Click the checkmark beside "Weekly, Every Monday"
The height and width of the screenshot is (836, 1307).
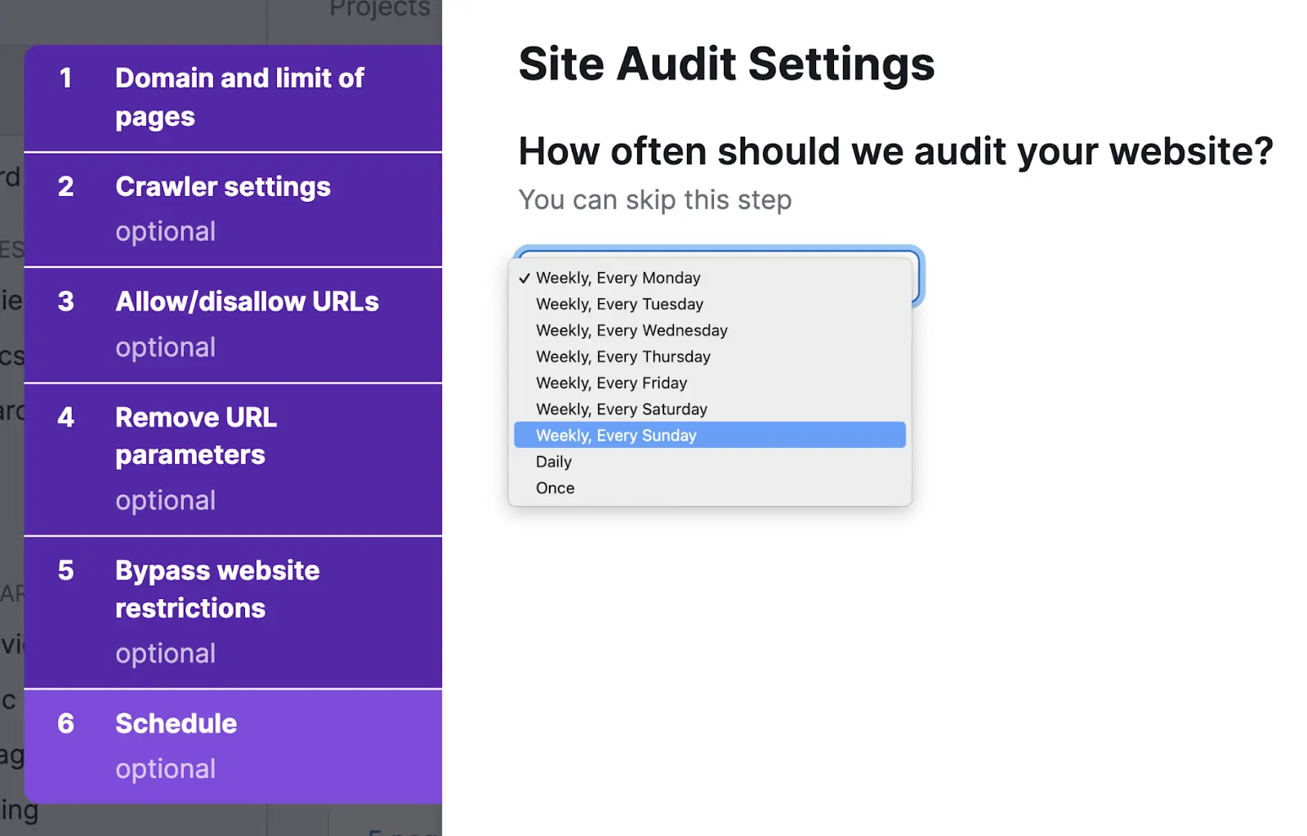pos(524,278)
